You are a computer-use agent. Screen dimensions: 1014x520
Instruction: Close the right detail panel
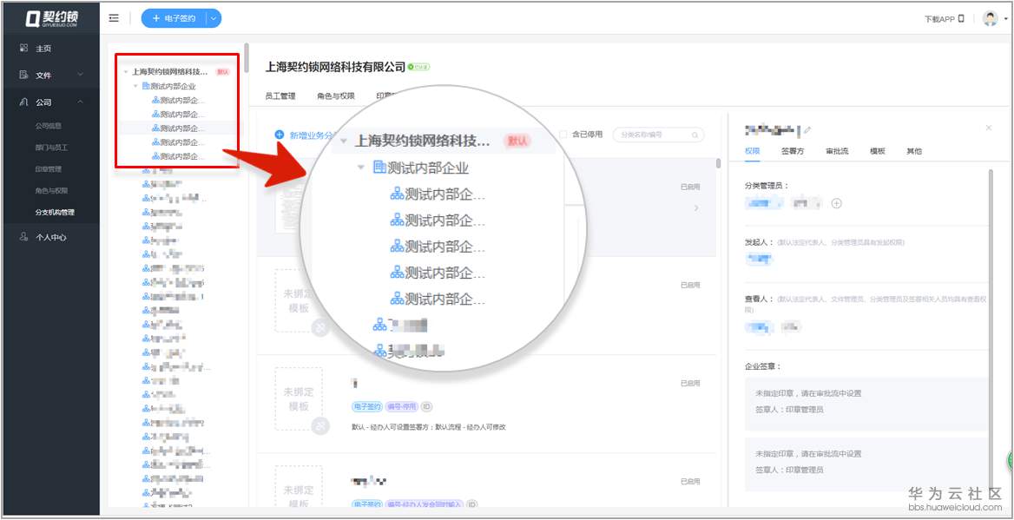(988, 128)
